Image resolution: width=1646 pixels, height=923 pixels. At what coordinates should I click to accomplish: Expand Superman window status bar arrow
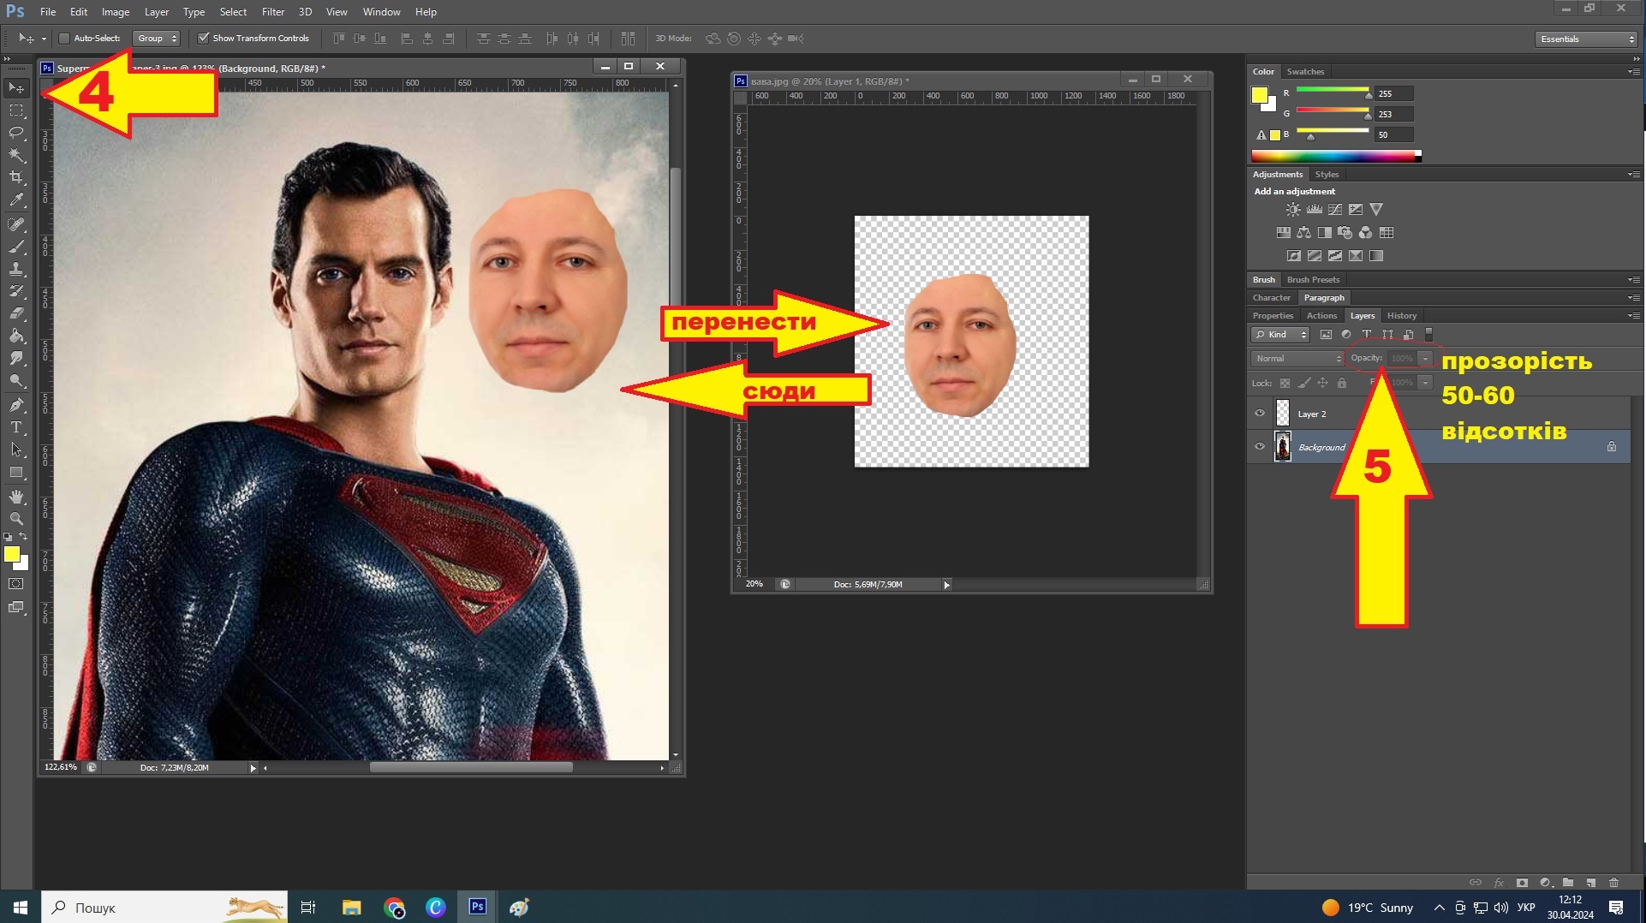[253, 768]
